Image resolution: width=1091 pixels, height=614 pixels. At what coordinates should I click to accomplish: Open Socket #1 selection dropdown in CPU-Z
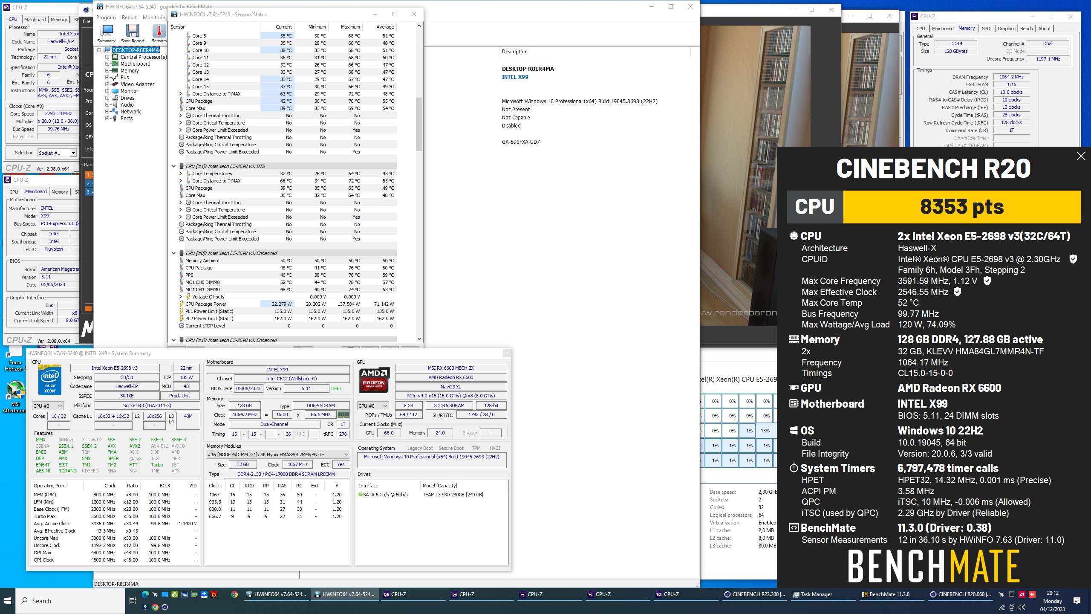point(57,153)
